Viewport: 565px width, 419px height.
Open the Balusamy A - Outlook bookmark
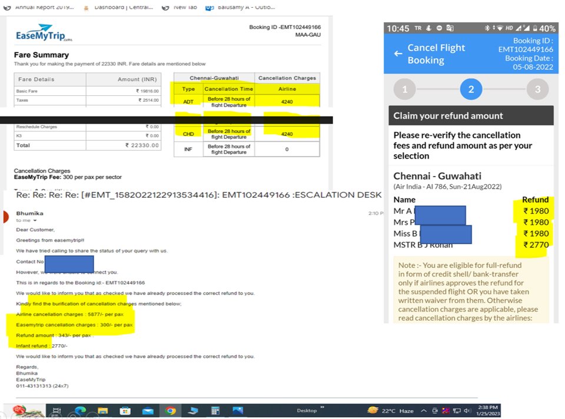tap(240, 7)
